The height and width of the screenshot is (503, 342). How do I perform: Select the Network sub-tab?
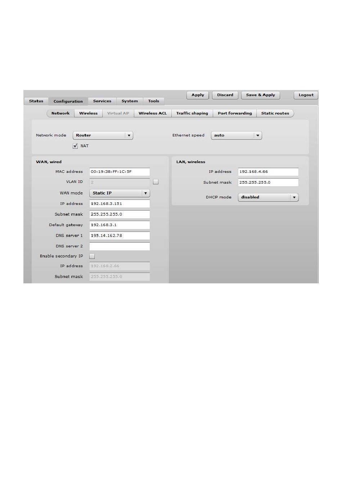pyautogui.click(x=60, y=113)
